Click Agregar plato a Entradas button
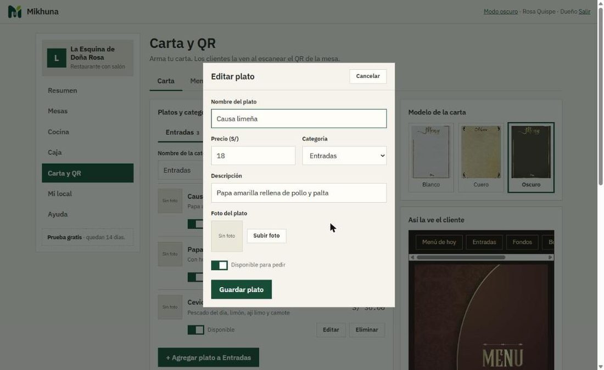 click(209, 358)
